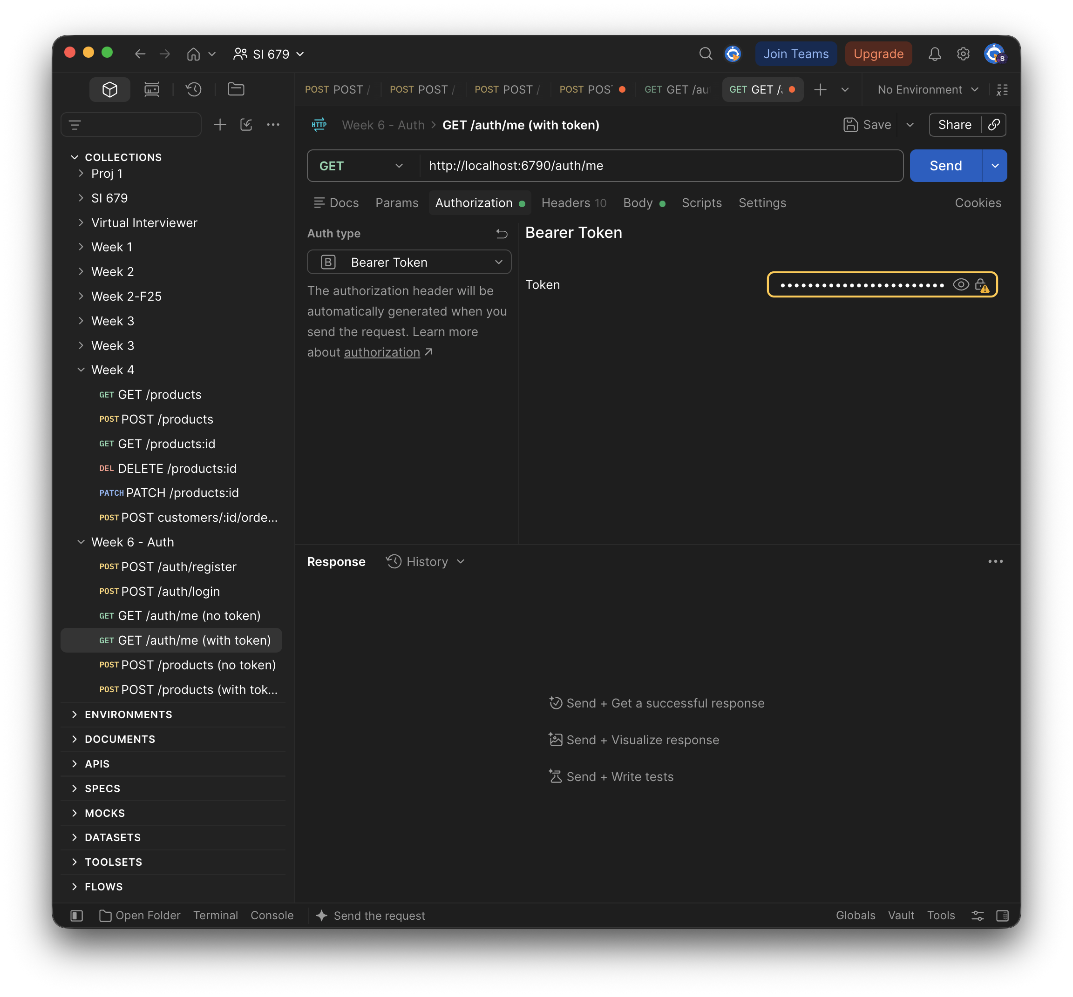The height and width of the screenshot is (997, 1073).
Task: Switch to the Params tab
Action: click(397, 203)
